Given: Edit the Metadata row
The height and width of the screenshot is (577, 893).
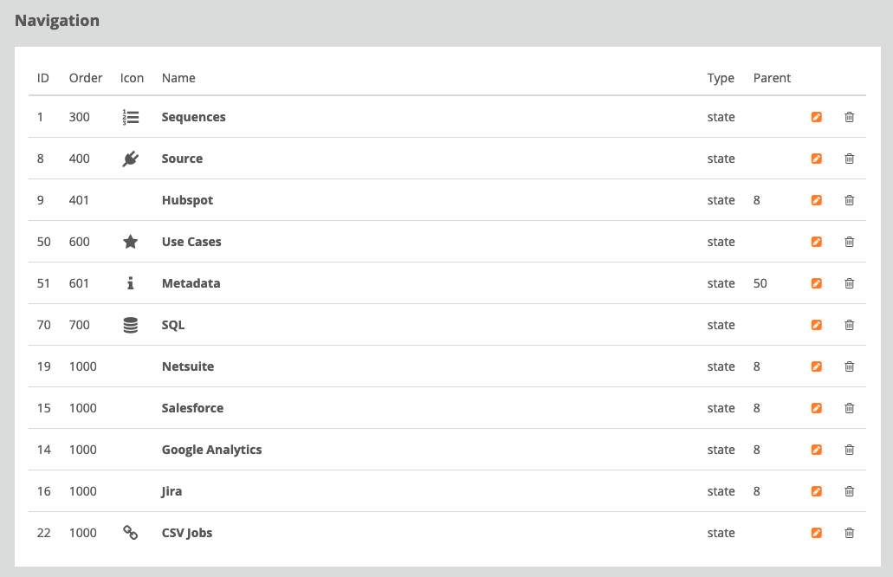Looking at the screenshot, I should coord(816,283).
